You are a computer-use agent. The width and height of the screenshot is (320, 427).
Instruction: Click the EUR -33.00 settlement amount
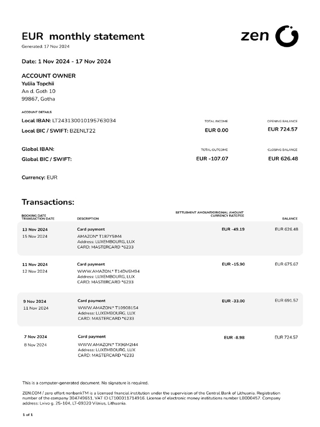point(233,301)
